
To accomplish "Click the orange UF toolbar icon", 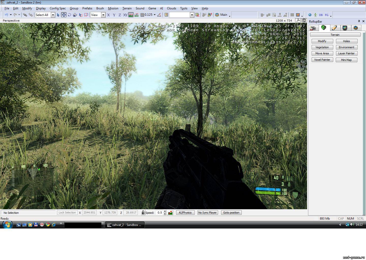I will (298, 15).
